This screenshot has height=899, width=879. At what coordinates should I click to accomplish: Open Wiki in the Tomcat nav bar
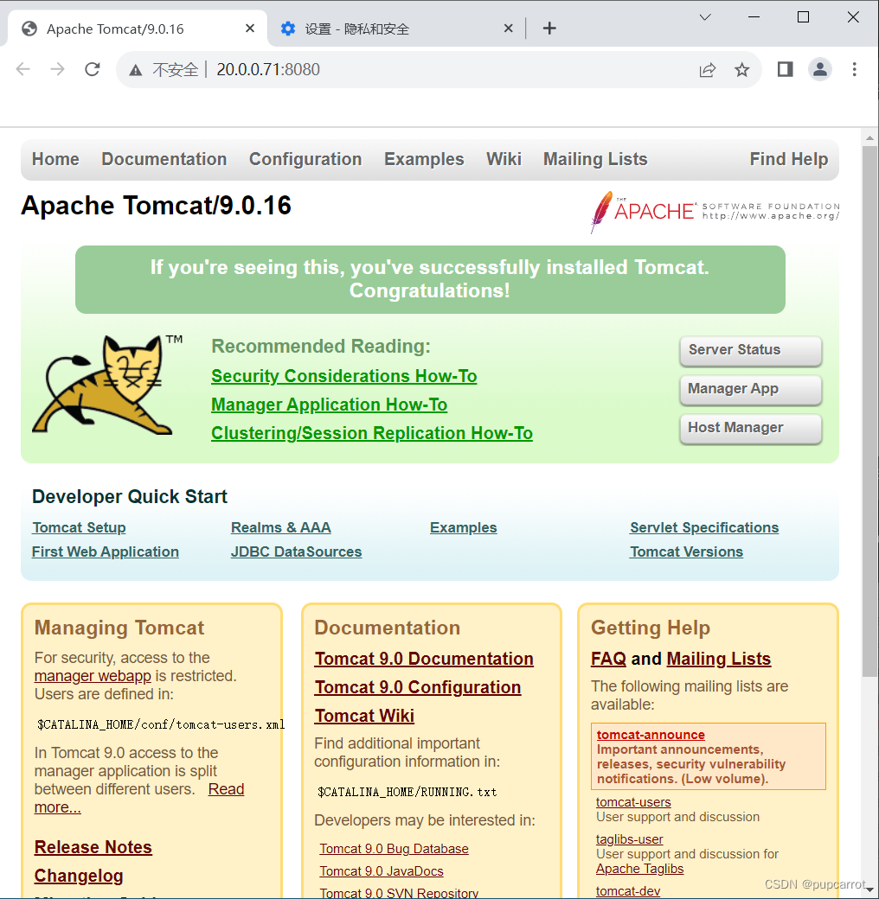[504, 159]
